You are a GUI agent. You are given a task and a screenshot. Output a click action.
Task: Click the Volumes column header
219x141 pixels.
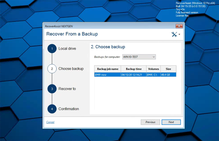pyautogui.click(x=154, y=69)
